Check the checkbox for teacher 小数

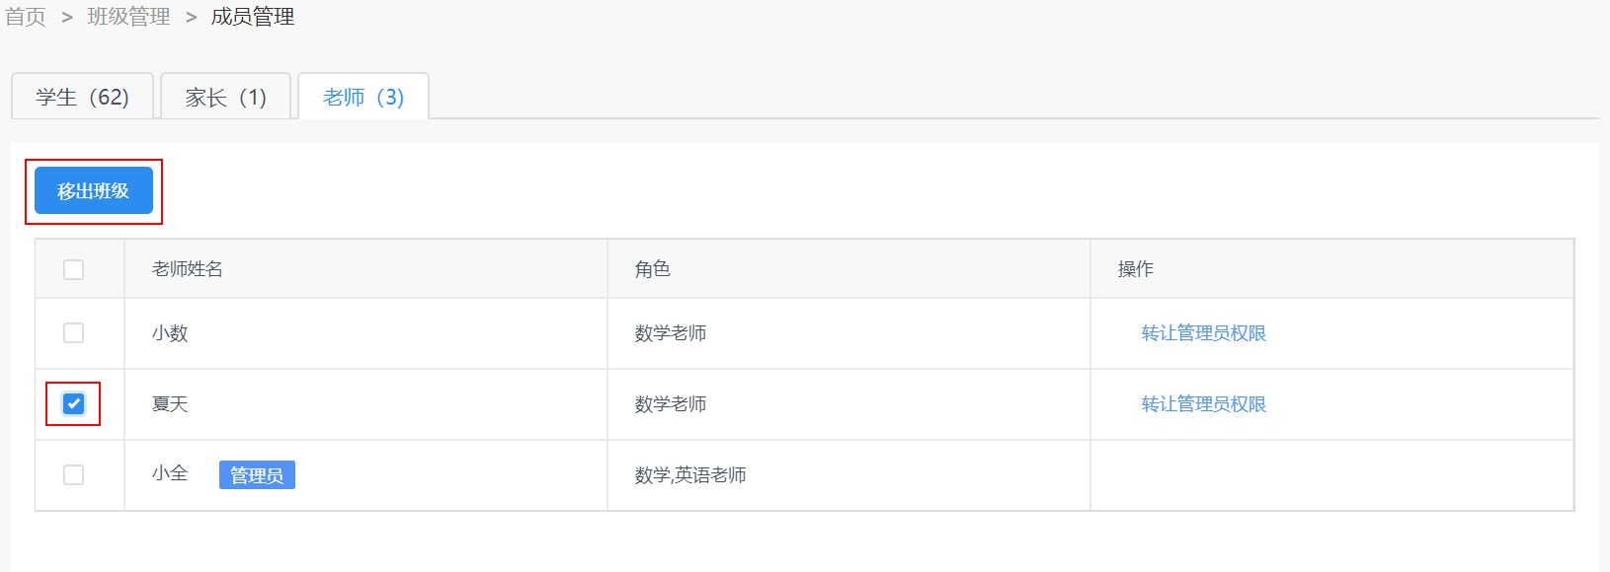point(73,332)
